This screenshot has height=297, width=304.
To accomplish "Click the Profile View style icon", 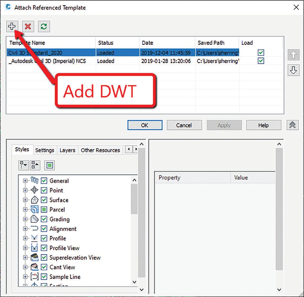I will [35, 248].
